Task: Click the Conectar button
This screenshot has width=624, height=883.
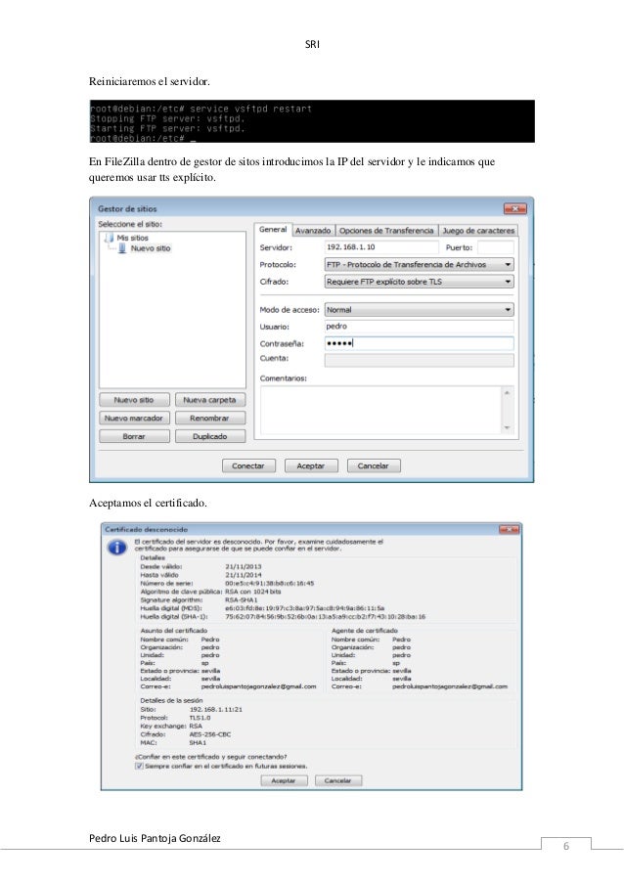Action: coord(248,465)
